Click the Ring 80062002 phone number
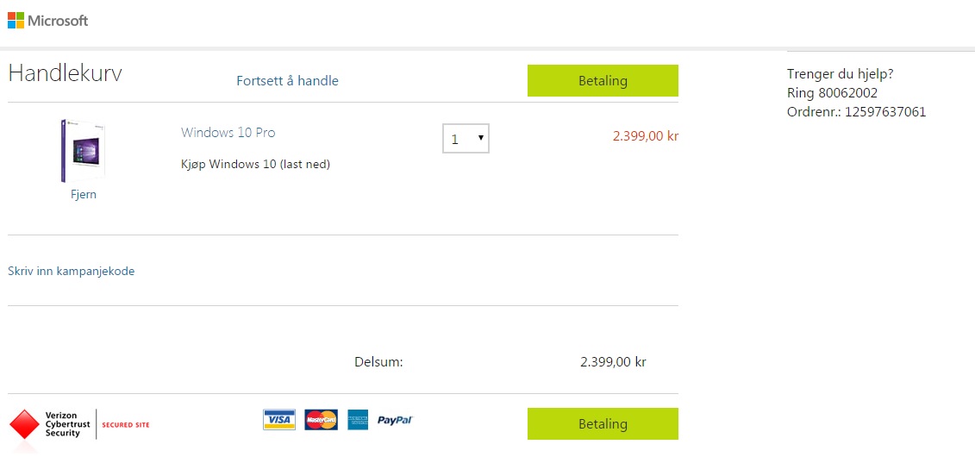975x457 pixels. coord(832,93)
